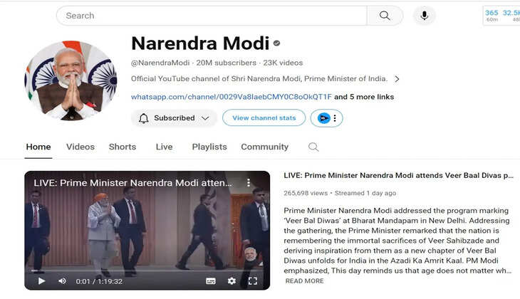The width and height of the screenshot is (520, 299).
Task: Open the WhatsApp channel link
Action: tap(231, 97)
